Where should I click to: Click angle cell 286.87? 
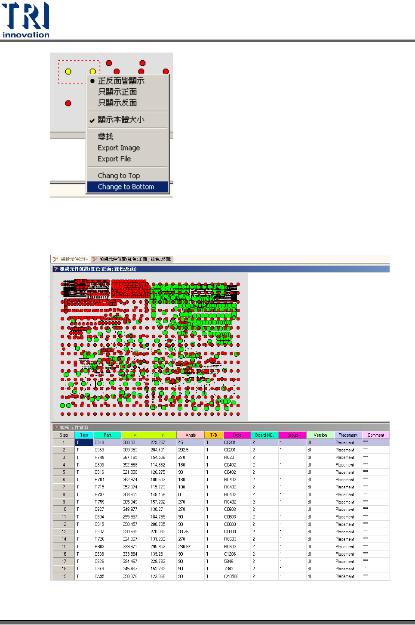coord(191,547)
